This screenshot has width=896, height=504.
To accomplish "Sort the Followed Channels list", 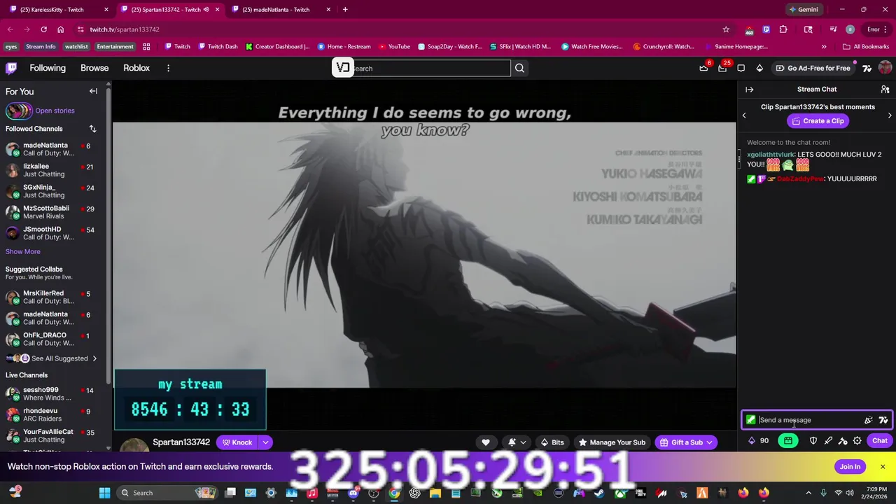I will click(92, 129).
